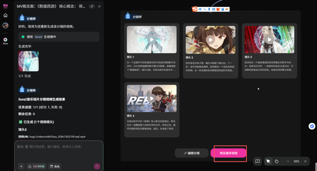
Task: Start voice input via IME microphone icon
Action: (x=209, y=9)
